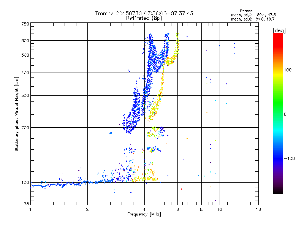Click the y-axis tick label '400'
This screenshot has width=304, height=228.
coord(25,73)
